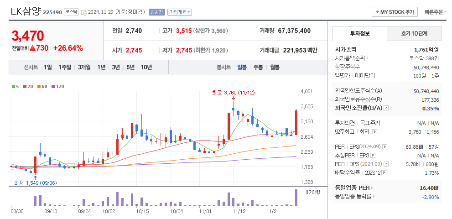The height and width of the screenshot is (219, 452).
Task: Click the 상장주식수 value 50,748,440
Action: point(426,67)
